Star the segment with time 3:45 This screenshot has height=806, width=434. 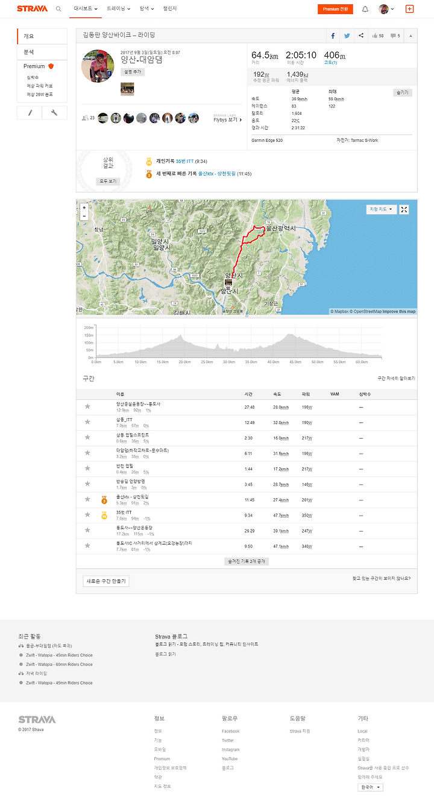pos(87,484)
